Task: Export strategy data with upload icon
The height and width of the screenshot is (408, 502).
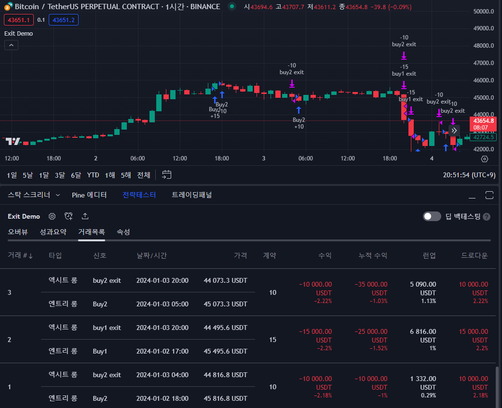Action: [x=85, y=216]
